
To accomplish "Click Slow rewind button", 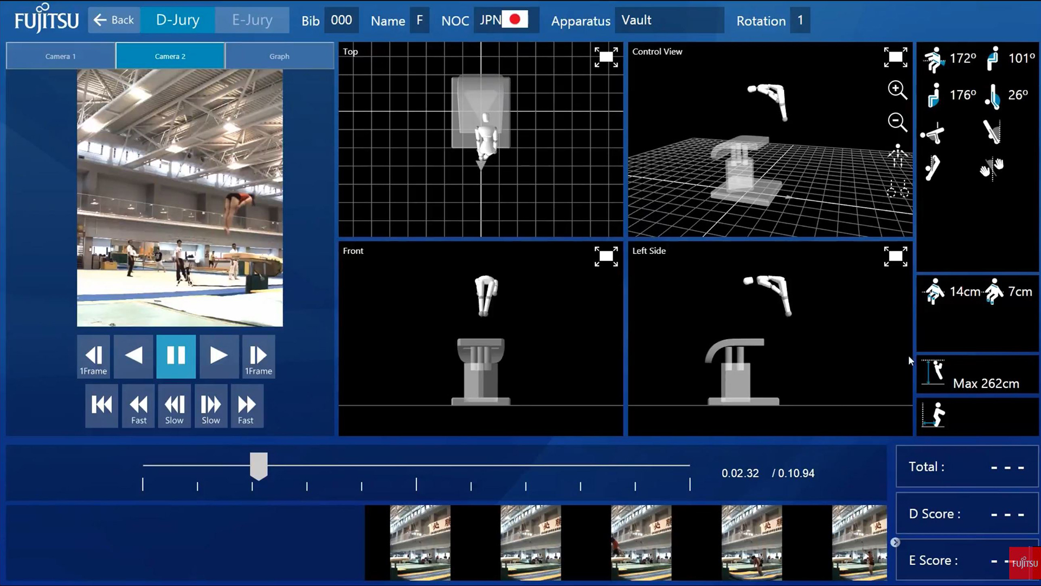I will 174,406.
